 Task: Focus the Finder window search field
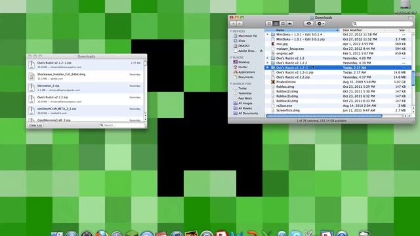[x=383, y=24]
